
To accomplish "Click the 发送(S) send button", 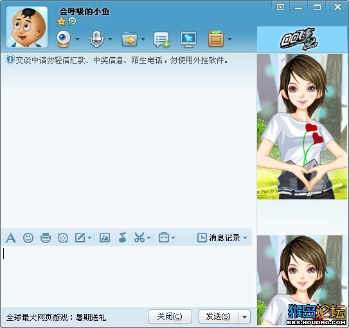I will (219, 316).
